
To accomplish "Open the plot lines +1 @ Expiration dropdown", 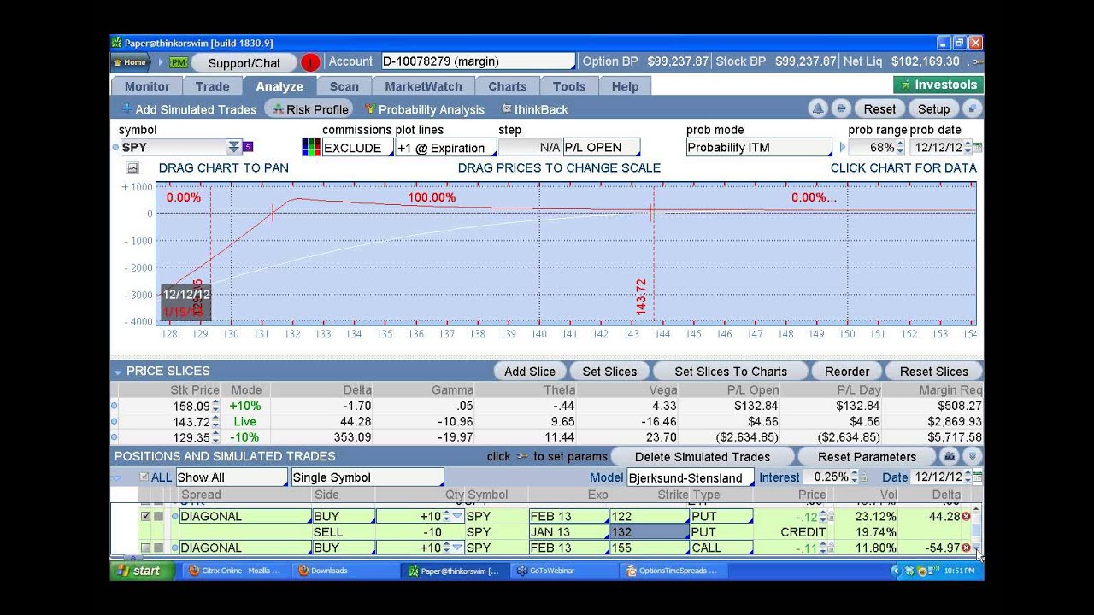I will coord(445,148).
